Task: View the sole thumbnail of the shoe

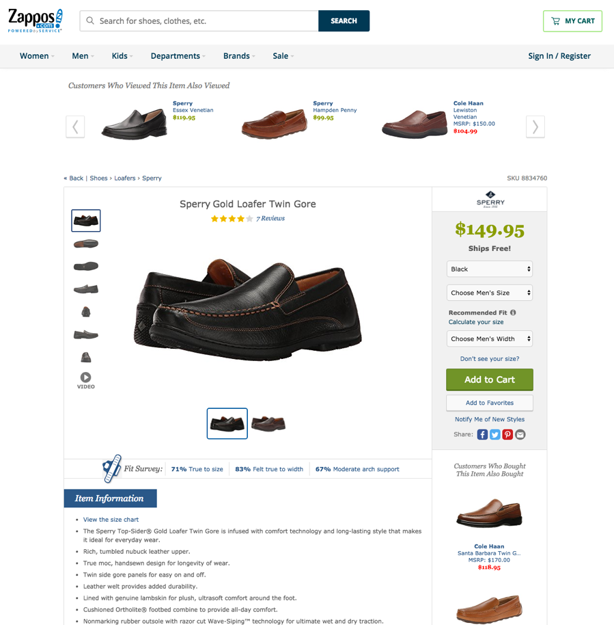Action: coord(85,266)
